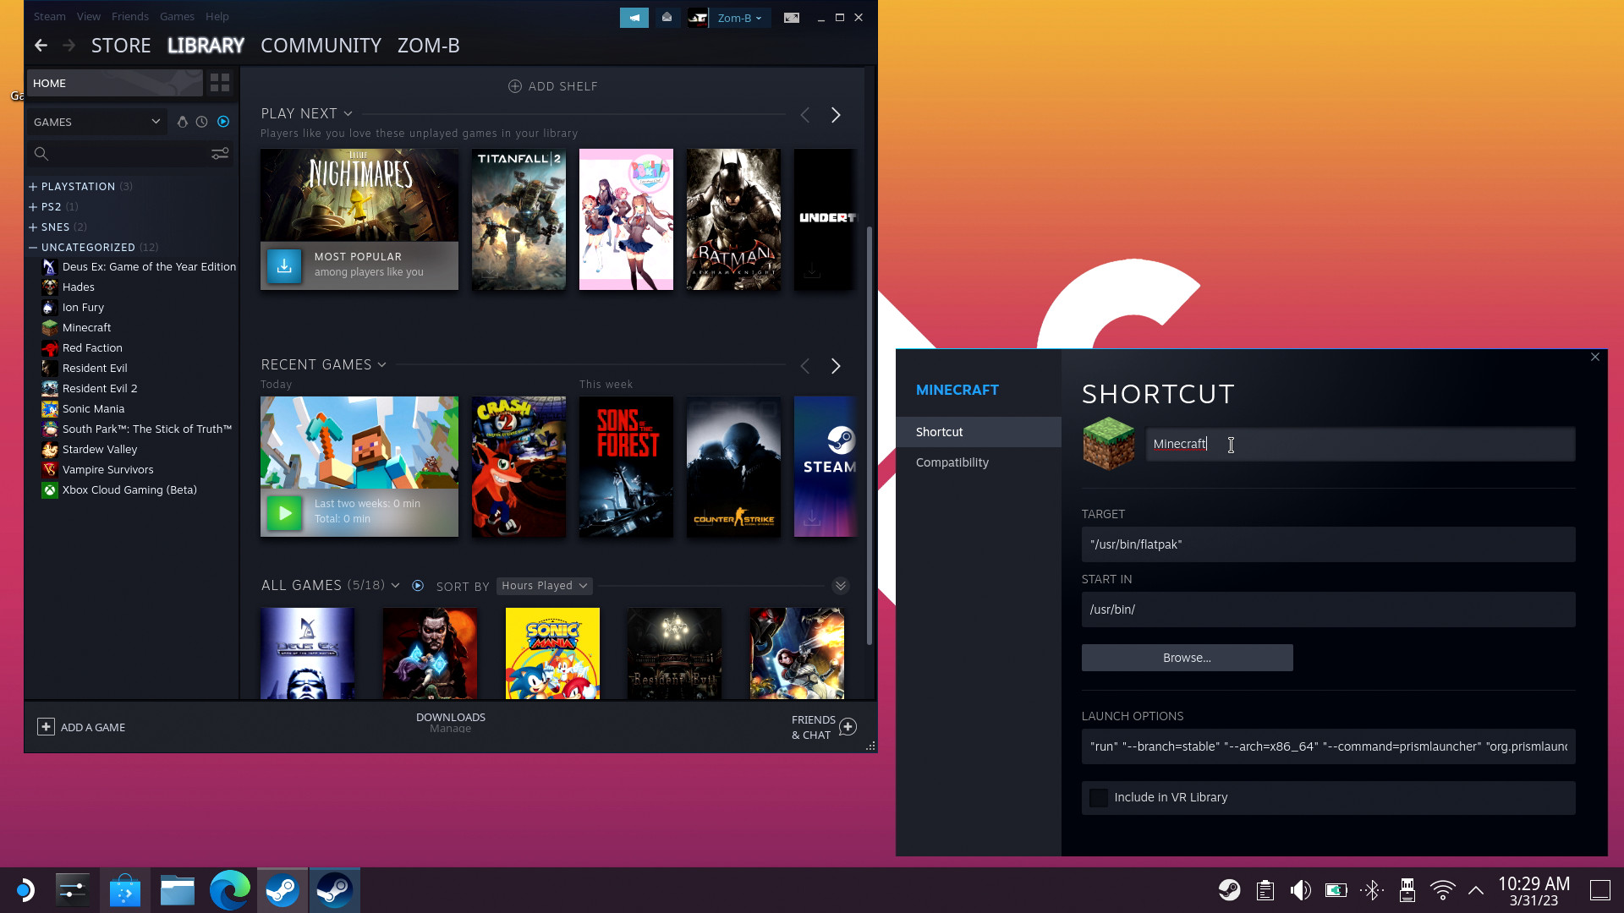Open the COMMUNITY tab in Steam navbar
Screen dimensions: 1624x913
pyautogui.click(x=321, y=45)
